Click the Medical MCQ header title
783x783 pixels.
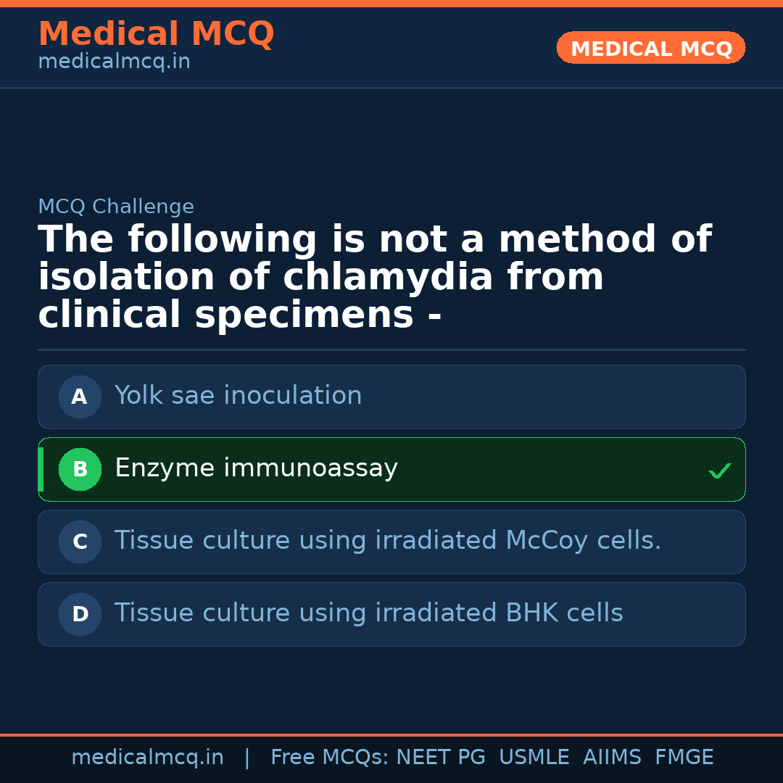tap(156, 34)
